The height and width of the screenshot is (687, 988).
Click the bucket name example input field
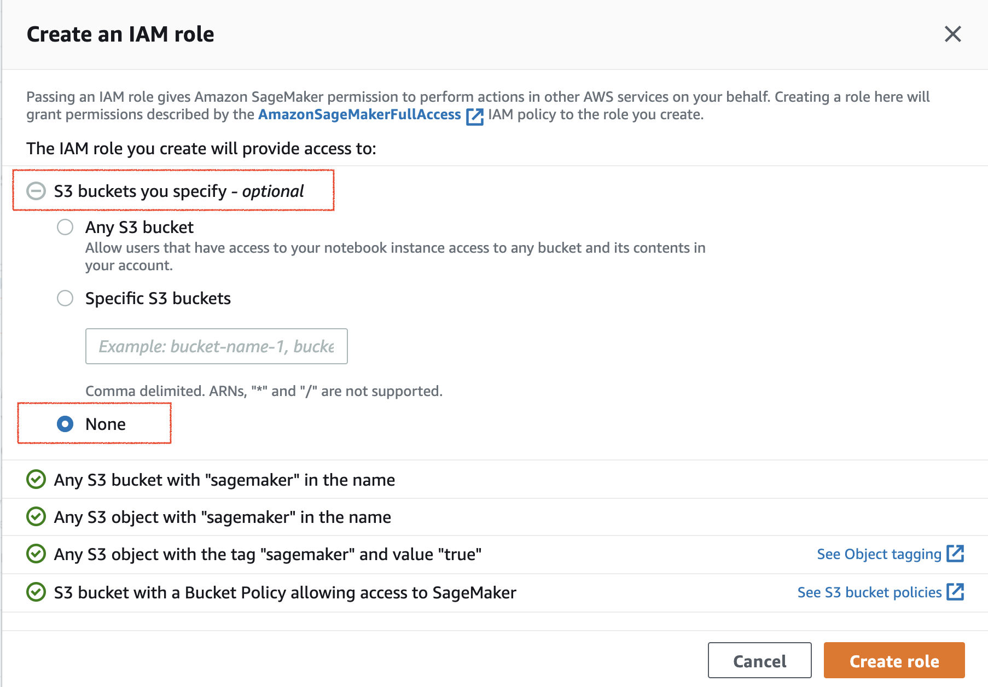[x=216, y=346]
